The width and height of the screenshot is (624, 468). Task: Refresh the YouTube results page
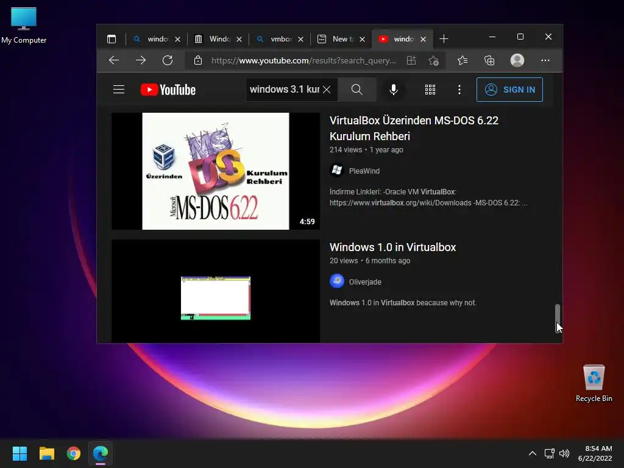[168, 60]
